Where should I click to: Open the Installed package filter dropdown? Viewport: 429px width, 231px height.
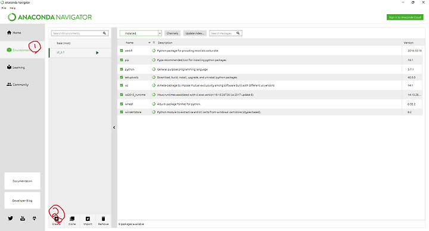pyautogui.click(x=141, y=33)
